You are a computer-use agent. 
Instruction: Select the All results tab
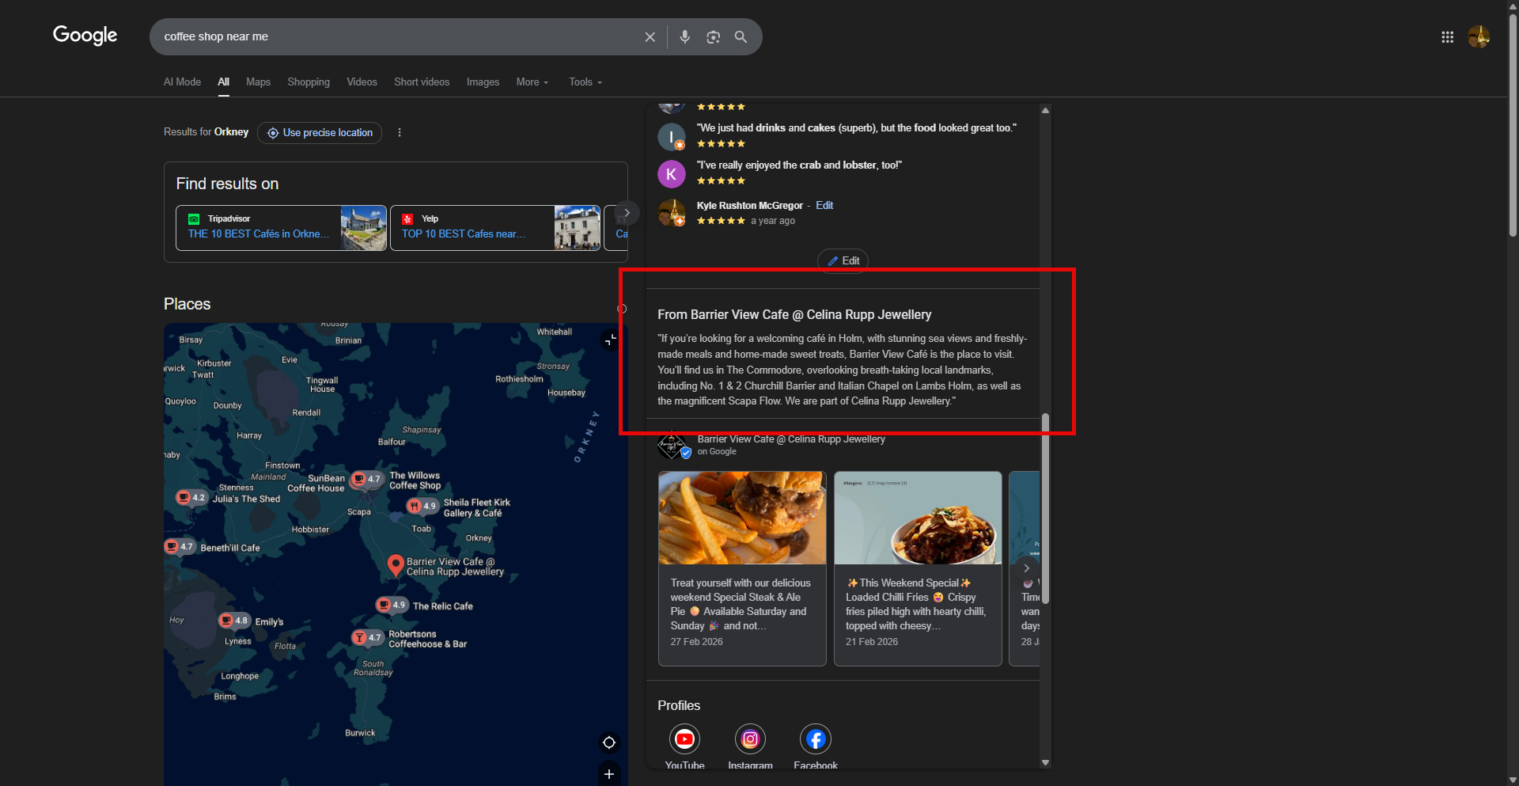pyautogui.click(x=224, y=82)
